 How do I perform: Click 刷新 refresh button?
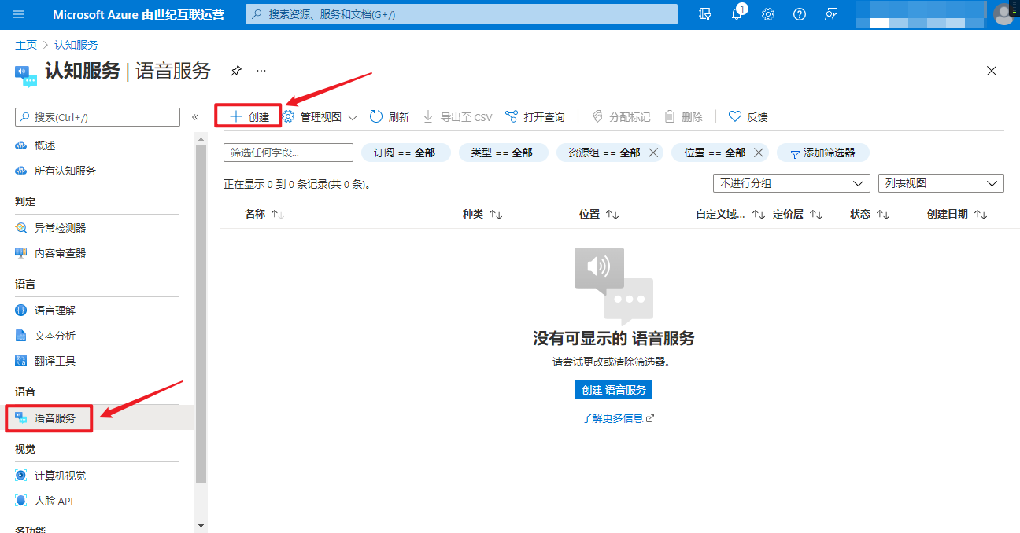pyautogui.click(x=390, y=117)
